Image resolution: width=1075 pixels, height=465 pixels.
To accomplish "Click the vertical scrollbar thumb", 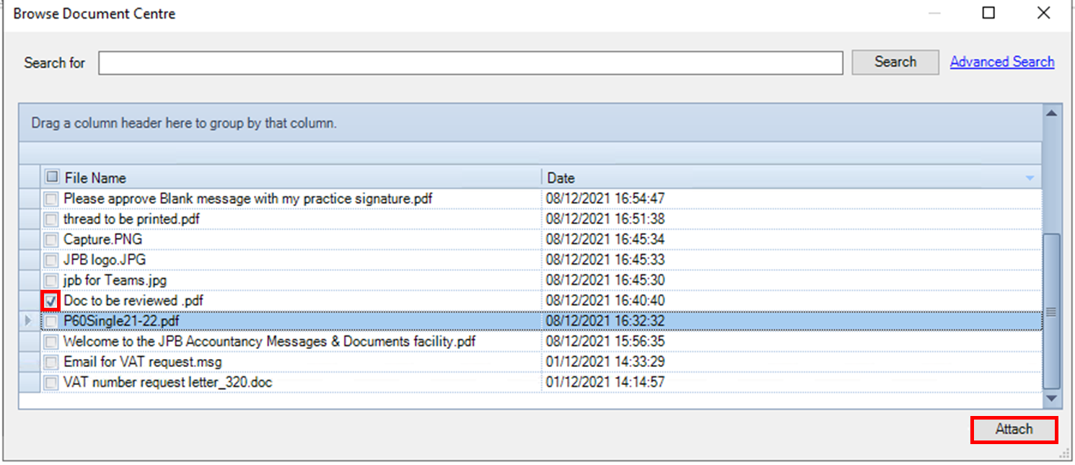I will pos(1052,311).
